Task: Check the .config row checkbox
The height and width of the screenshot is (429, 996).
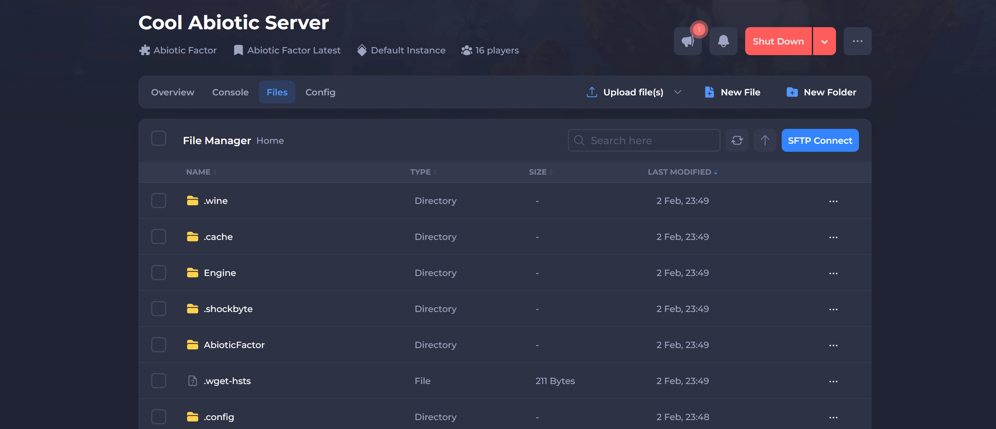Action: tap(159, 417)
